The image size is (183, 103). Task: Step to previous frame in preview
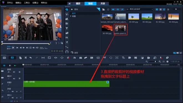pos(21,48)
